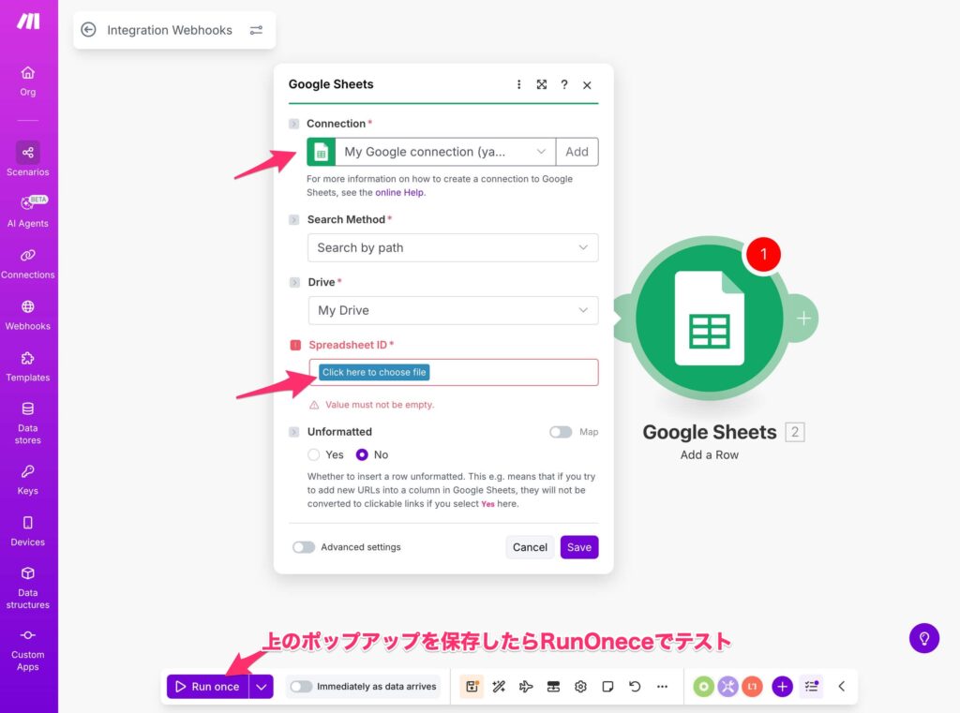Toggle the Advanced settings switch

coord(304,547)
